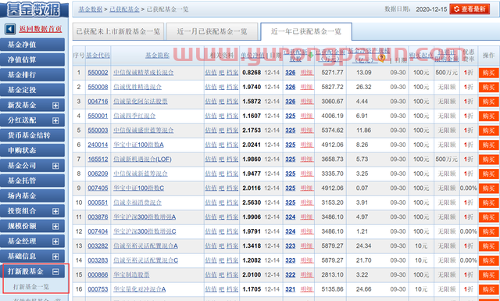Open 基金定投 in the sidebar
The width and height of the screenshot is (500, 301).
coord(32,90)
